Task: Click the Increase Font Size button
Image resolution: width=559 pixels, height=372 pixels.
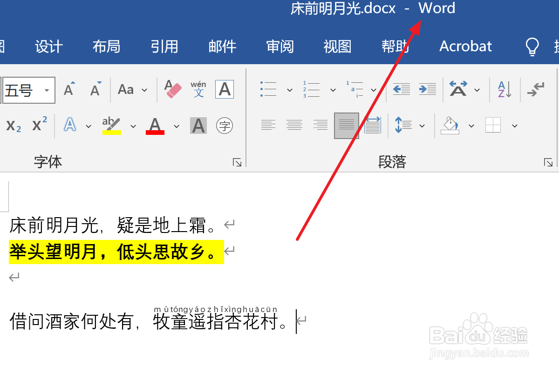Action: tap(68, 88)
